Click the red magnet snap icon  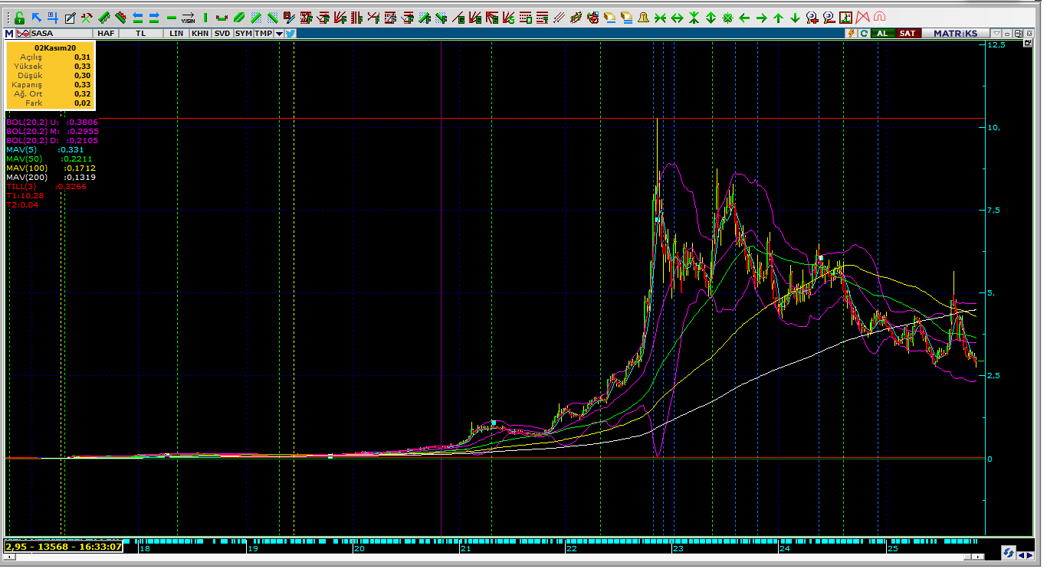point(879,18)
